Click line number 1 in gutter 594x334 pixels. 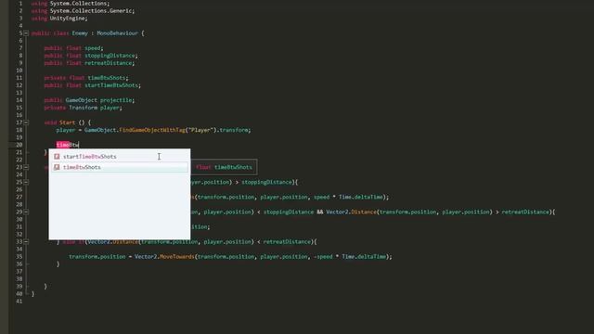point(20,4)
